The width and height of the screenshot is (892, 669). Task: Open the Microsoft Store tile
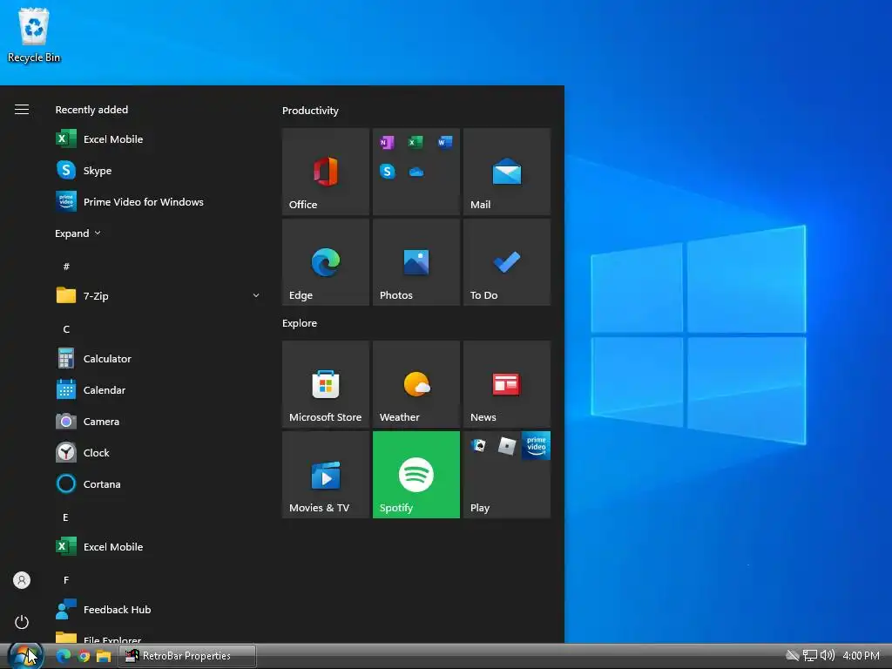click(x=326, y=384)
